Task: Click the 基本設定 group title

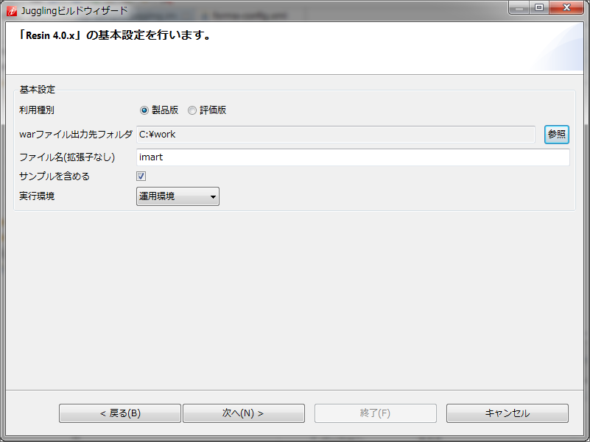Action: coord(38,90)
